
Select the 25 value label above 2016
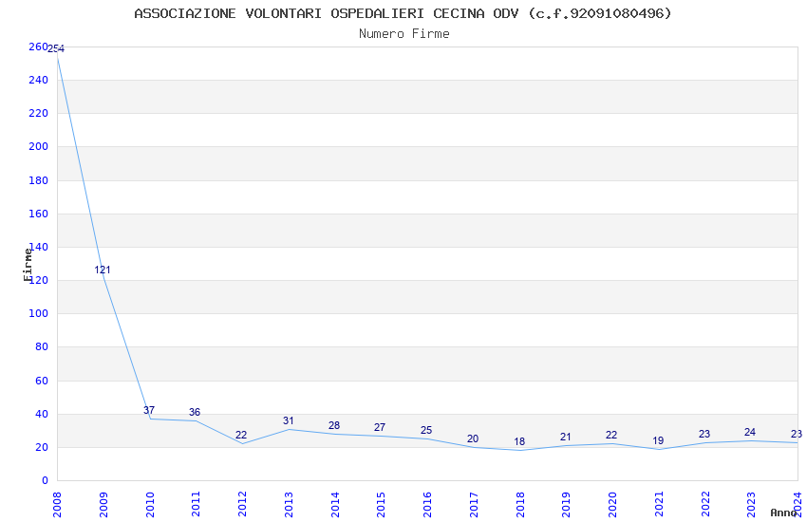(x=426, y=430)
